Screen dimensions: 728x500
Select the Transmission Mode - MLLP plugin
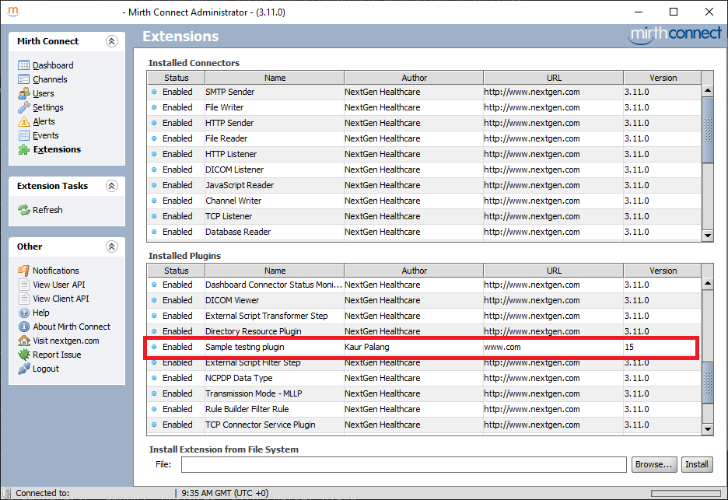click(424, 393)
